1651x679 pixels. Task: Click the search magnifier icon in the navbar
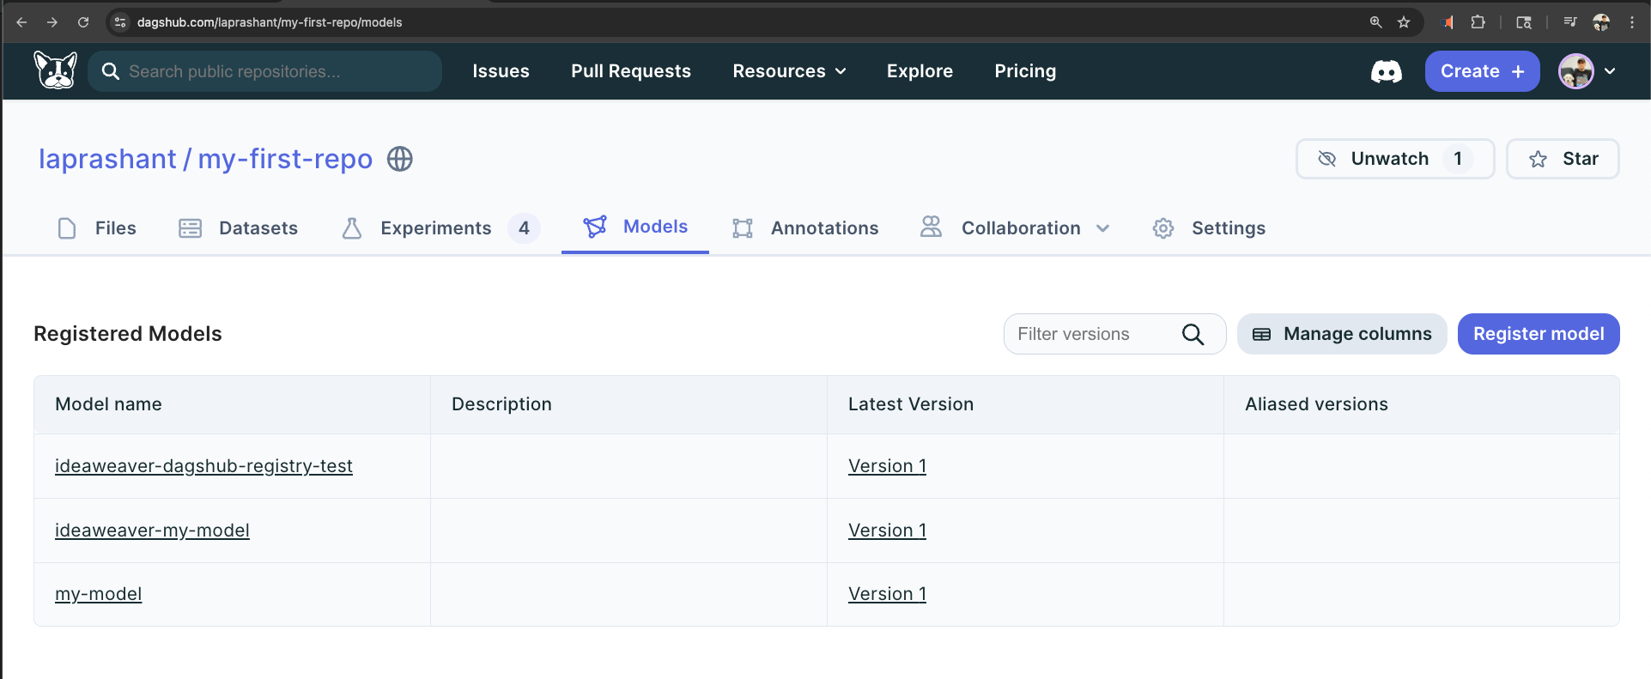click(111, 71)
